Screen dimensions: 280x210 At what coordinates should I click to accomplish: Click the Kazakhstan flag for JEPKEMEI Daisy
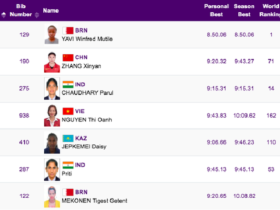click(68, 138)
